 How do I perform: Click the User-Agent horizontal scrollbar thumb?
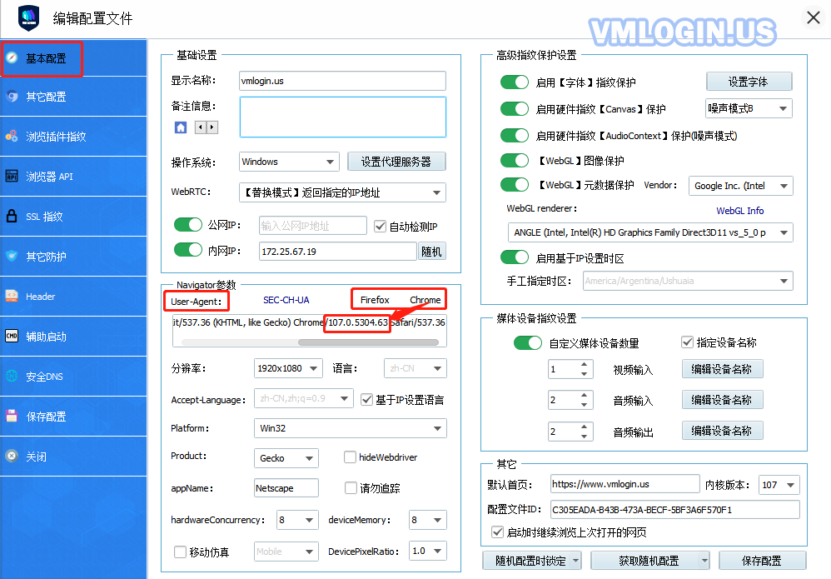[368, 342]
